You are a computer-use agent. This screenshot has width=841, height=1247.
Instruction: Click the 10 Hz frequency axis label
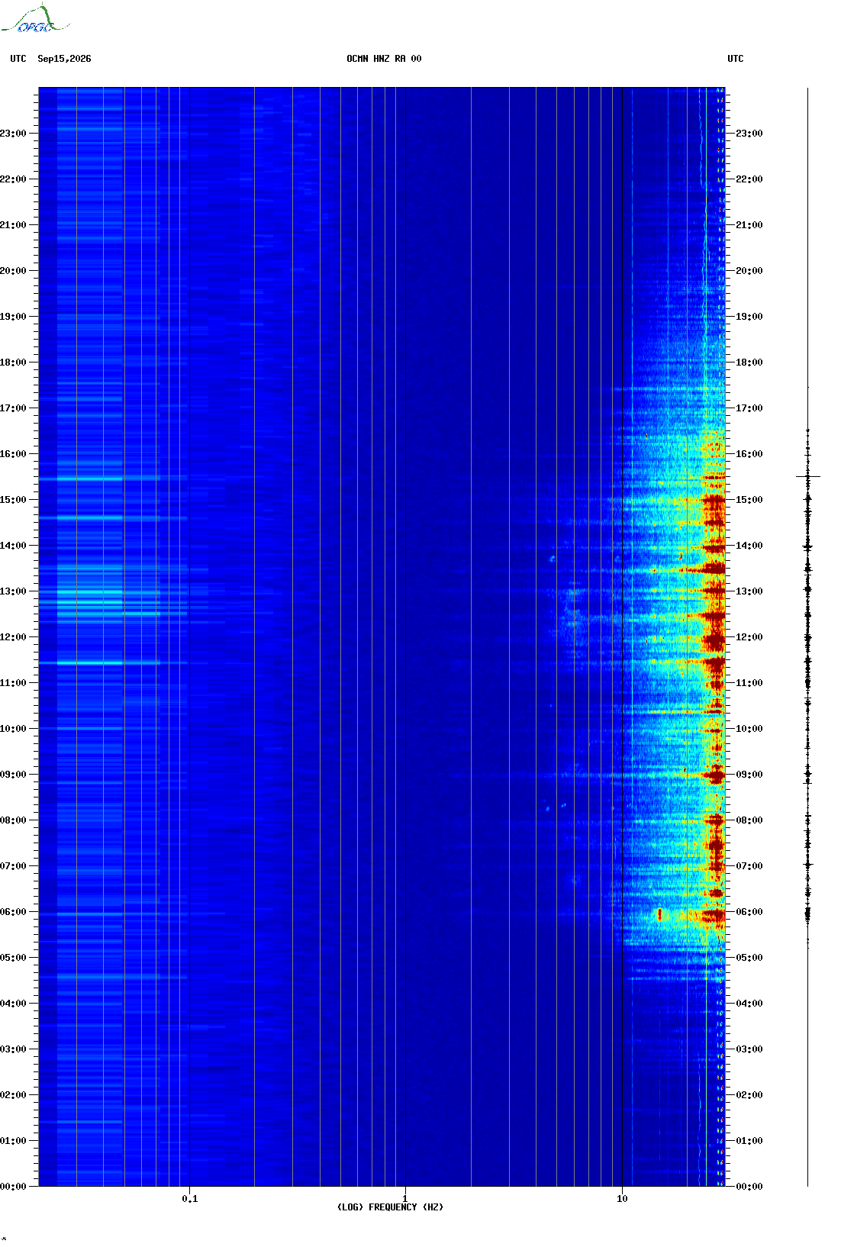click(x=622, y=1199)
